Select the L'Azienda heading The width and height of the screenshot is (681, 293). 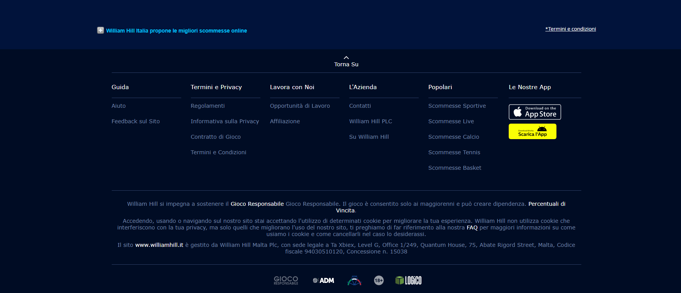point(363,87)
